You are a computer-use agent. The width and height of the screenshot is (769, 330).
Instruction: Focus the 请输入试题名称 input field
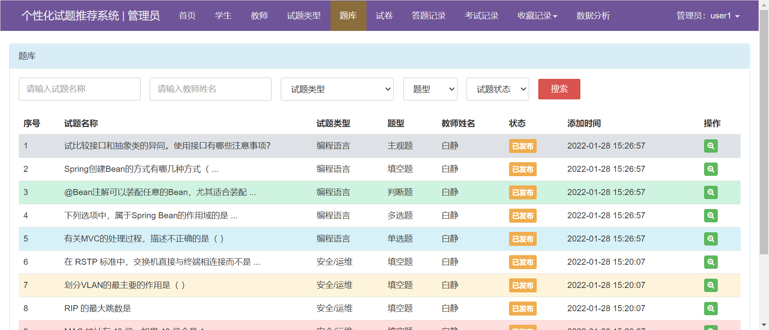80,89
